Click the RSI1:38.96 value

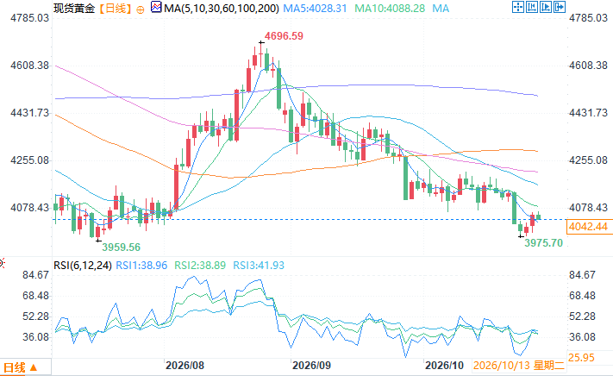point(141,266)
